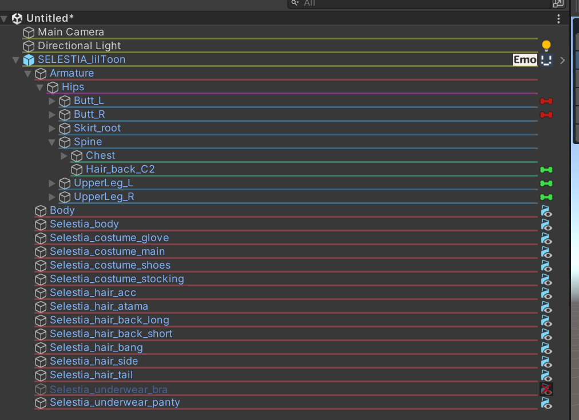This screenshot has width=579, height=420.
Task: Click the red bone icon on Butt_R row
Action: point(546,115)
